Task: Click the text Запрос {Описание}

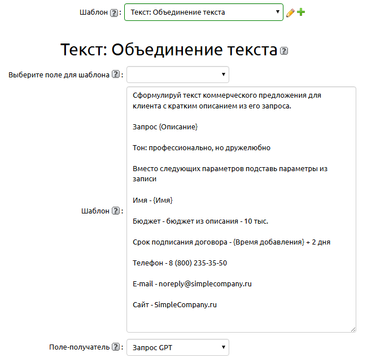Action: click(165, 127)
